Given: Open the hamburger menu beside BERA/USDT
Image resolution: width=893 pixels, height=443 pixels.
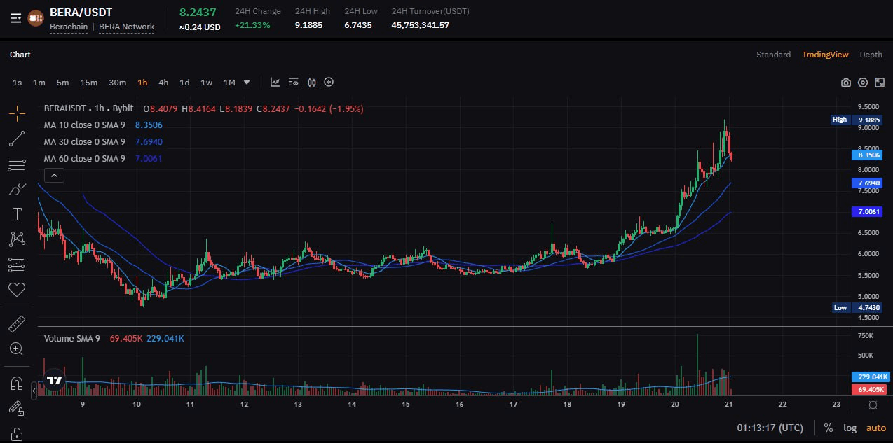Looking at the screenshot, I should (x=16, y=18).
